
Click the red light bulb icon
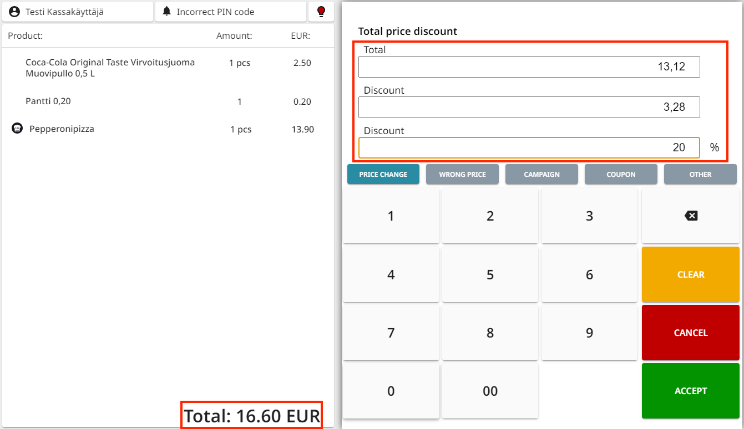[x=321, y=12]
